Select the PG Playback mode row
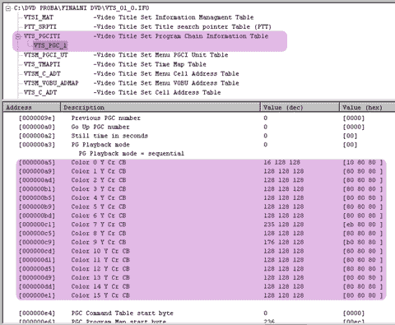 click(x=192, y=145)
